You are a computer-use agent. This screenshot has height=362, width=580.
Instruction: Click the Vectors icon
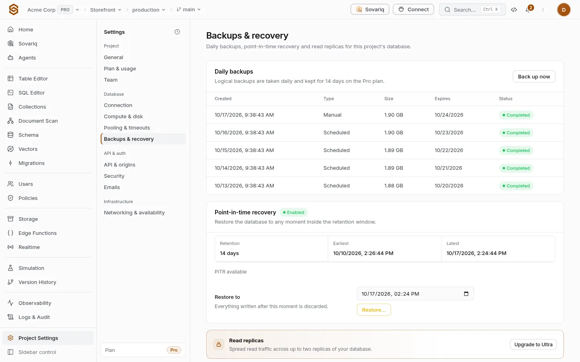pyautogui.click(x=10, y=149)
